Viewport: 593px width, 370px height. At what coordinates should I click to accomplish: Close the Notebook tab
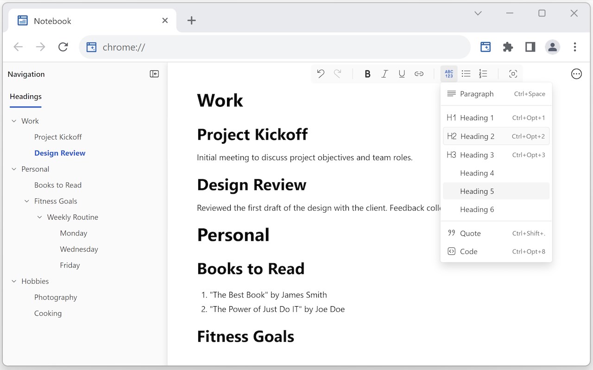tap(165, 20)
